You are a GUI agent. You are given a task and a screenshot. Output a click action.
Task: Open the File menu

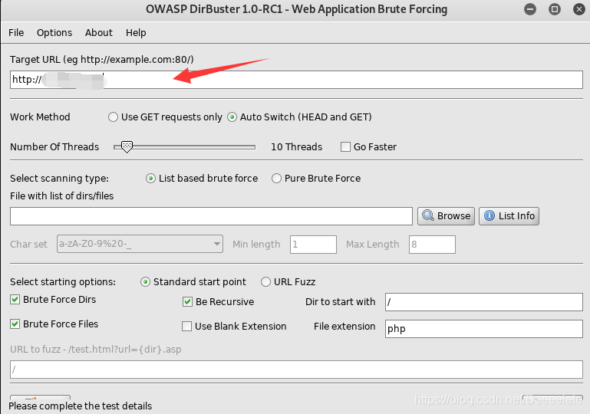click(x=16, y=33)
